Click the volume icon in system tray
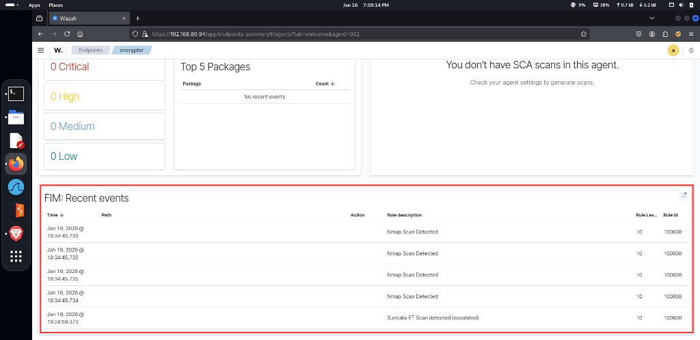The height and width of the screenshot is (340, 700). [x=682, y=5]
